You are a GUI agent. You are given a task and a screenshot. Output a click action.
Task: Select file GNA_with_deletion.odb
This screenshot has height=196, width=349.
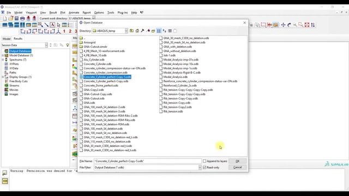click(178, 47)
